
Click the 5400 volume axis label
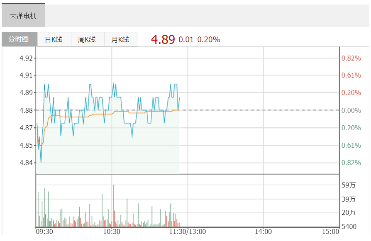click(349, 226)
